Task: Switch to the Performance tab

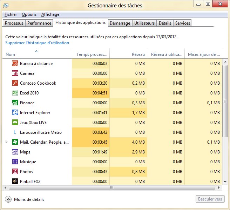Action: (39, 23)
